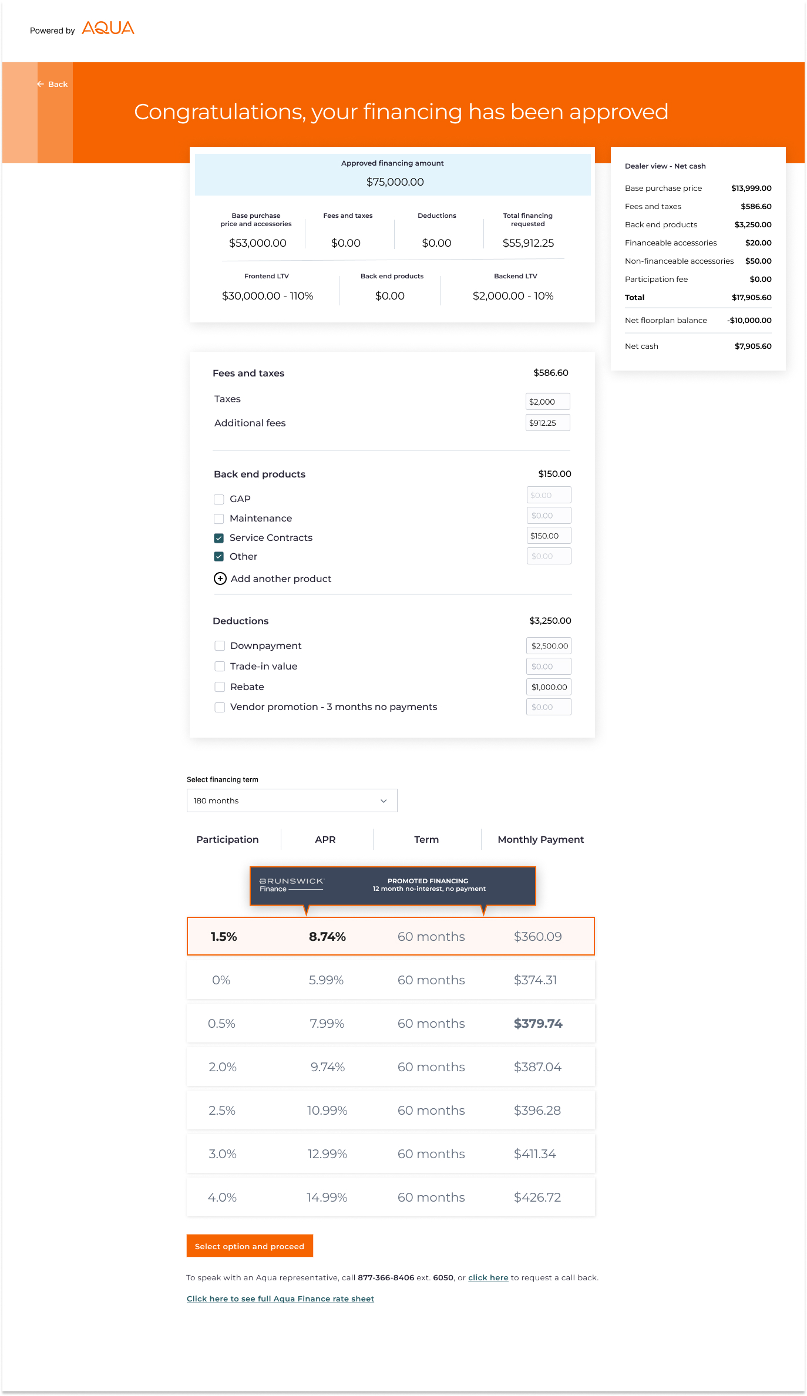Viewport: 807px width, 1396px height.
Task: Click the Additional fees amount field
Action: (x=548, y=423)
